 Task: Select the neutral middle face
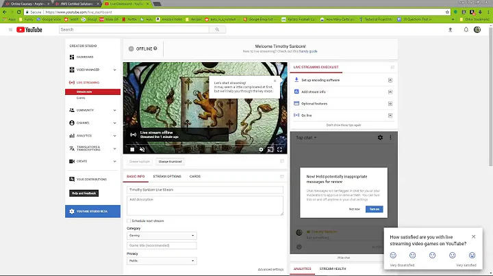point(433,256)
